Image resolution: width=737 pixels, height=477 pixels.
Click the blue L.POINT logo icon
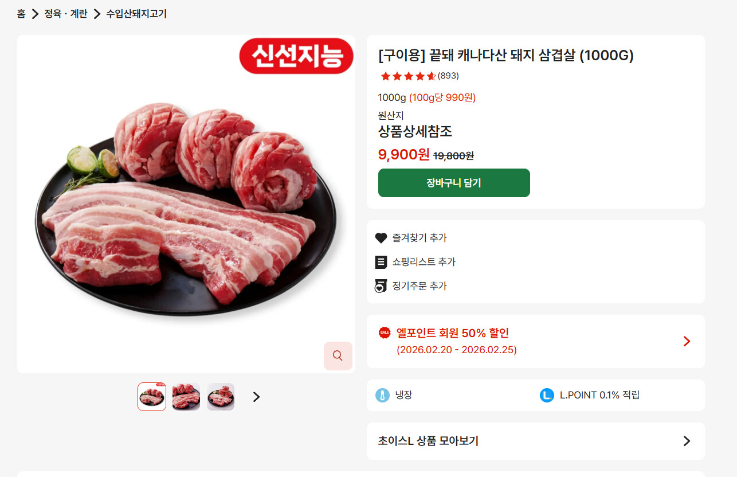click(547, 395)
